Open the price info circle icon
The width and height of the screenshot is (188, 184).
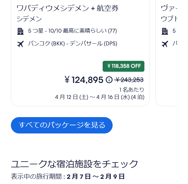109,80
